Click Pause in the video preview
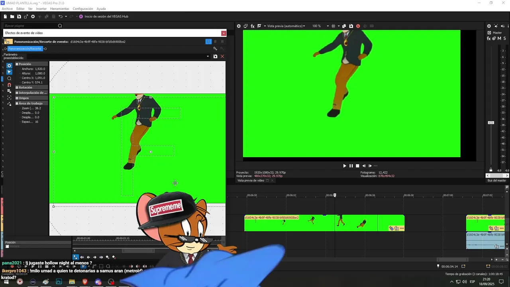The image size is (510, 287). coord(351,166)
